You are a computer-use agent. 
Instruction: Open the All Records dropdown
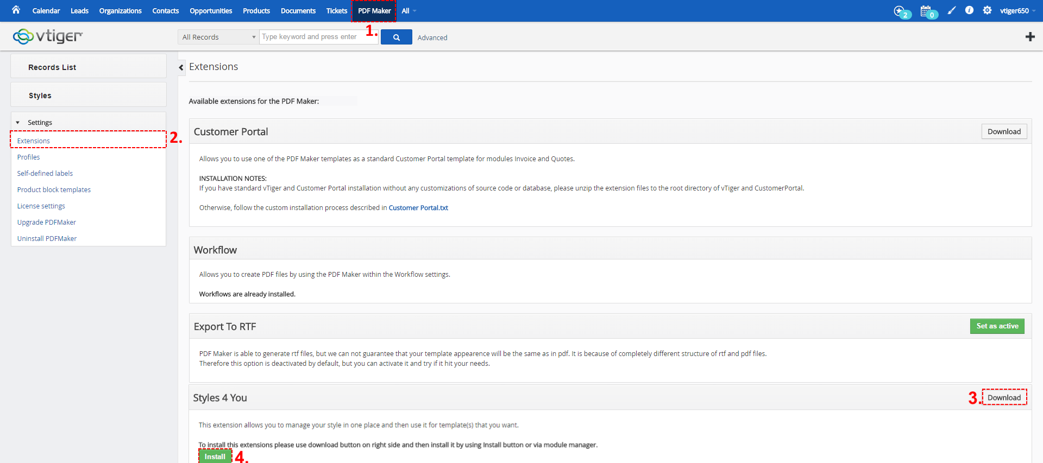click(x=218, y=37)
